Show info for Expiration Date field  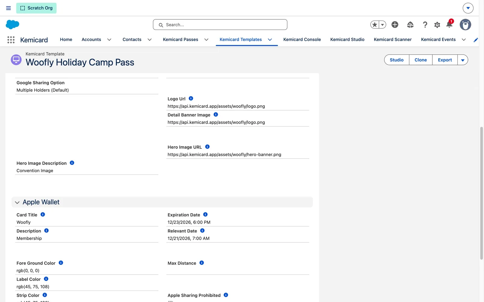point(205,214)
